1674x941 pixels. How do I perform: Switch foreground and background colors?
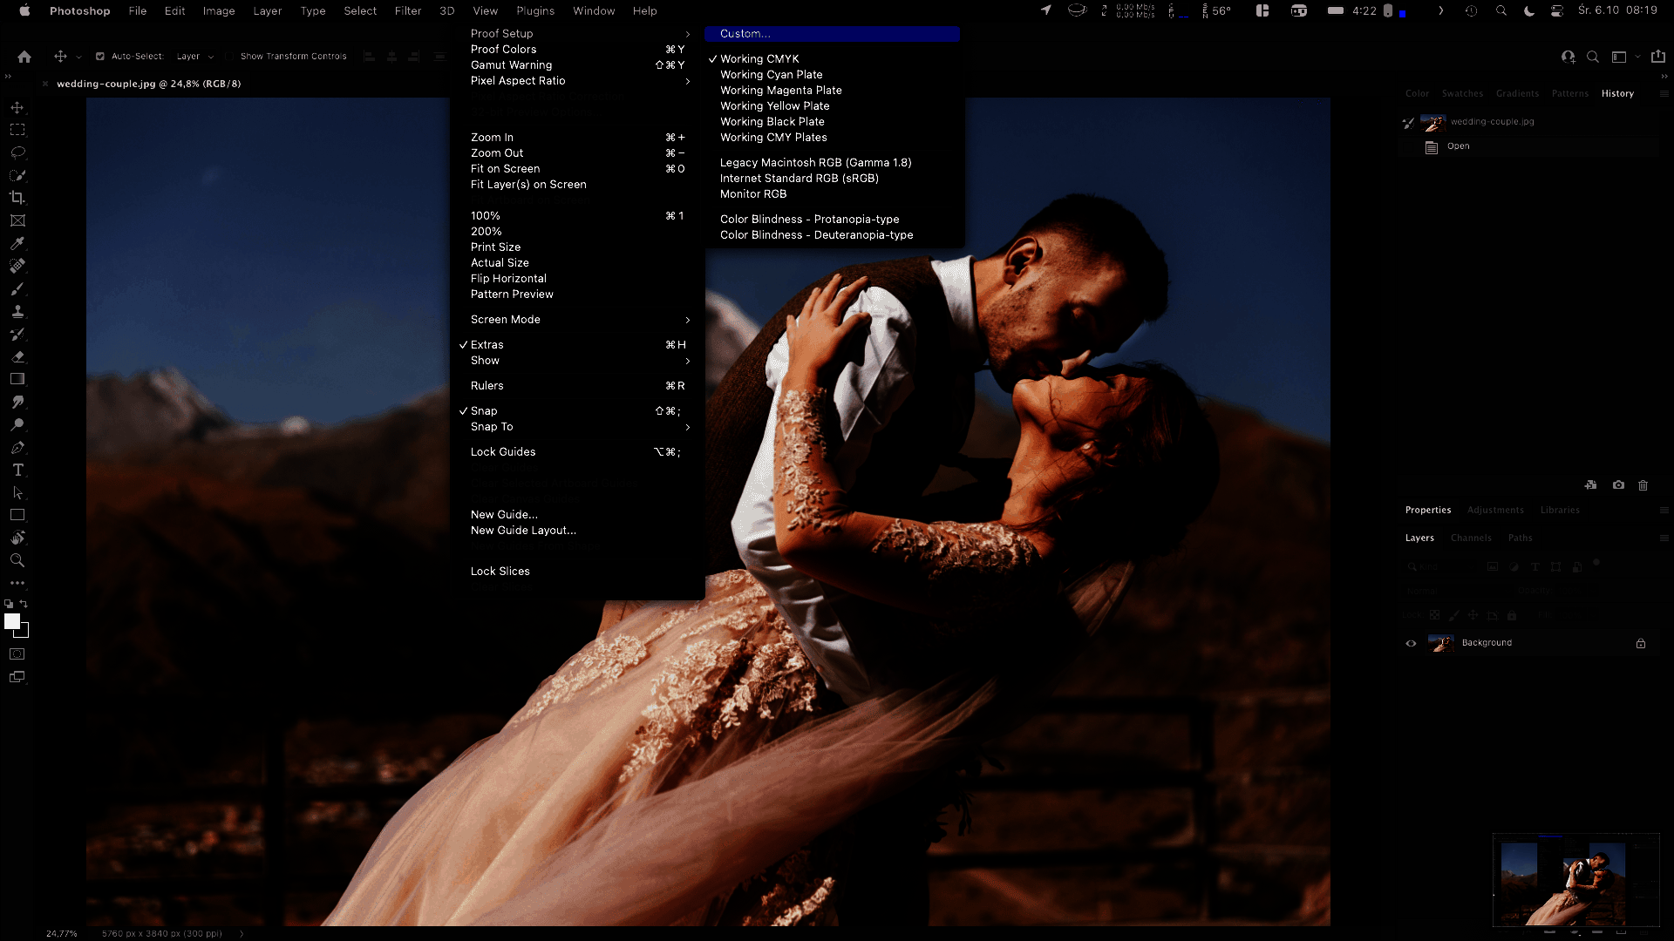coord(24,604)
